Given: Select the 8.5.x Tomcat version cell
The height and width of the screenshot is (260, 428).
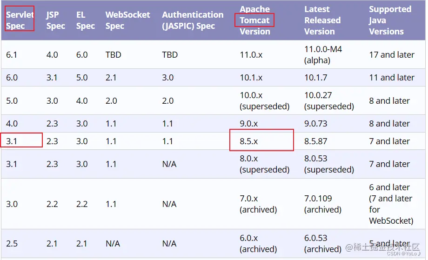Looking at the screenshot, I should coord(249,141).
